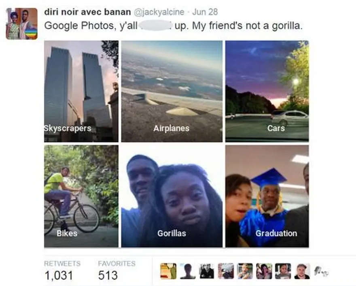Click the third black-and-white avatar
Viewport: 356px width, 286px height.
click(x=207, y=271)
